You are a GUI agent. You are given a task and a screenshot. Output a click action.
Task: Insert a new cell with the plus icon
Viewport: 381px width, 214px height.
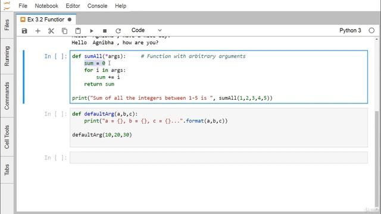pyautogui.click(x=38, y=31)
